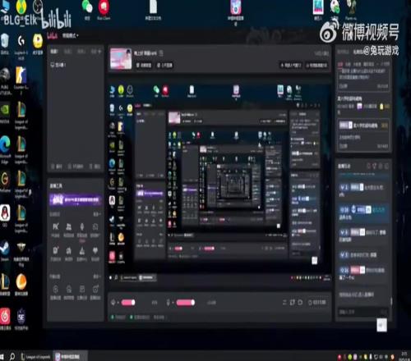Click the start live button in the bottom control bar
Screen dimensions: 411x361
pos(317,303)
